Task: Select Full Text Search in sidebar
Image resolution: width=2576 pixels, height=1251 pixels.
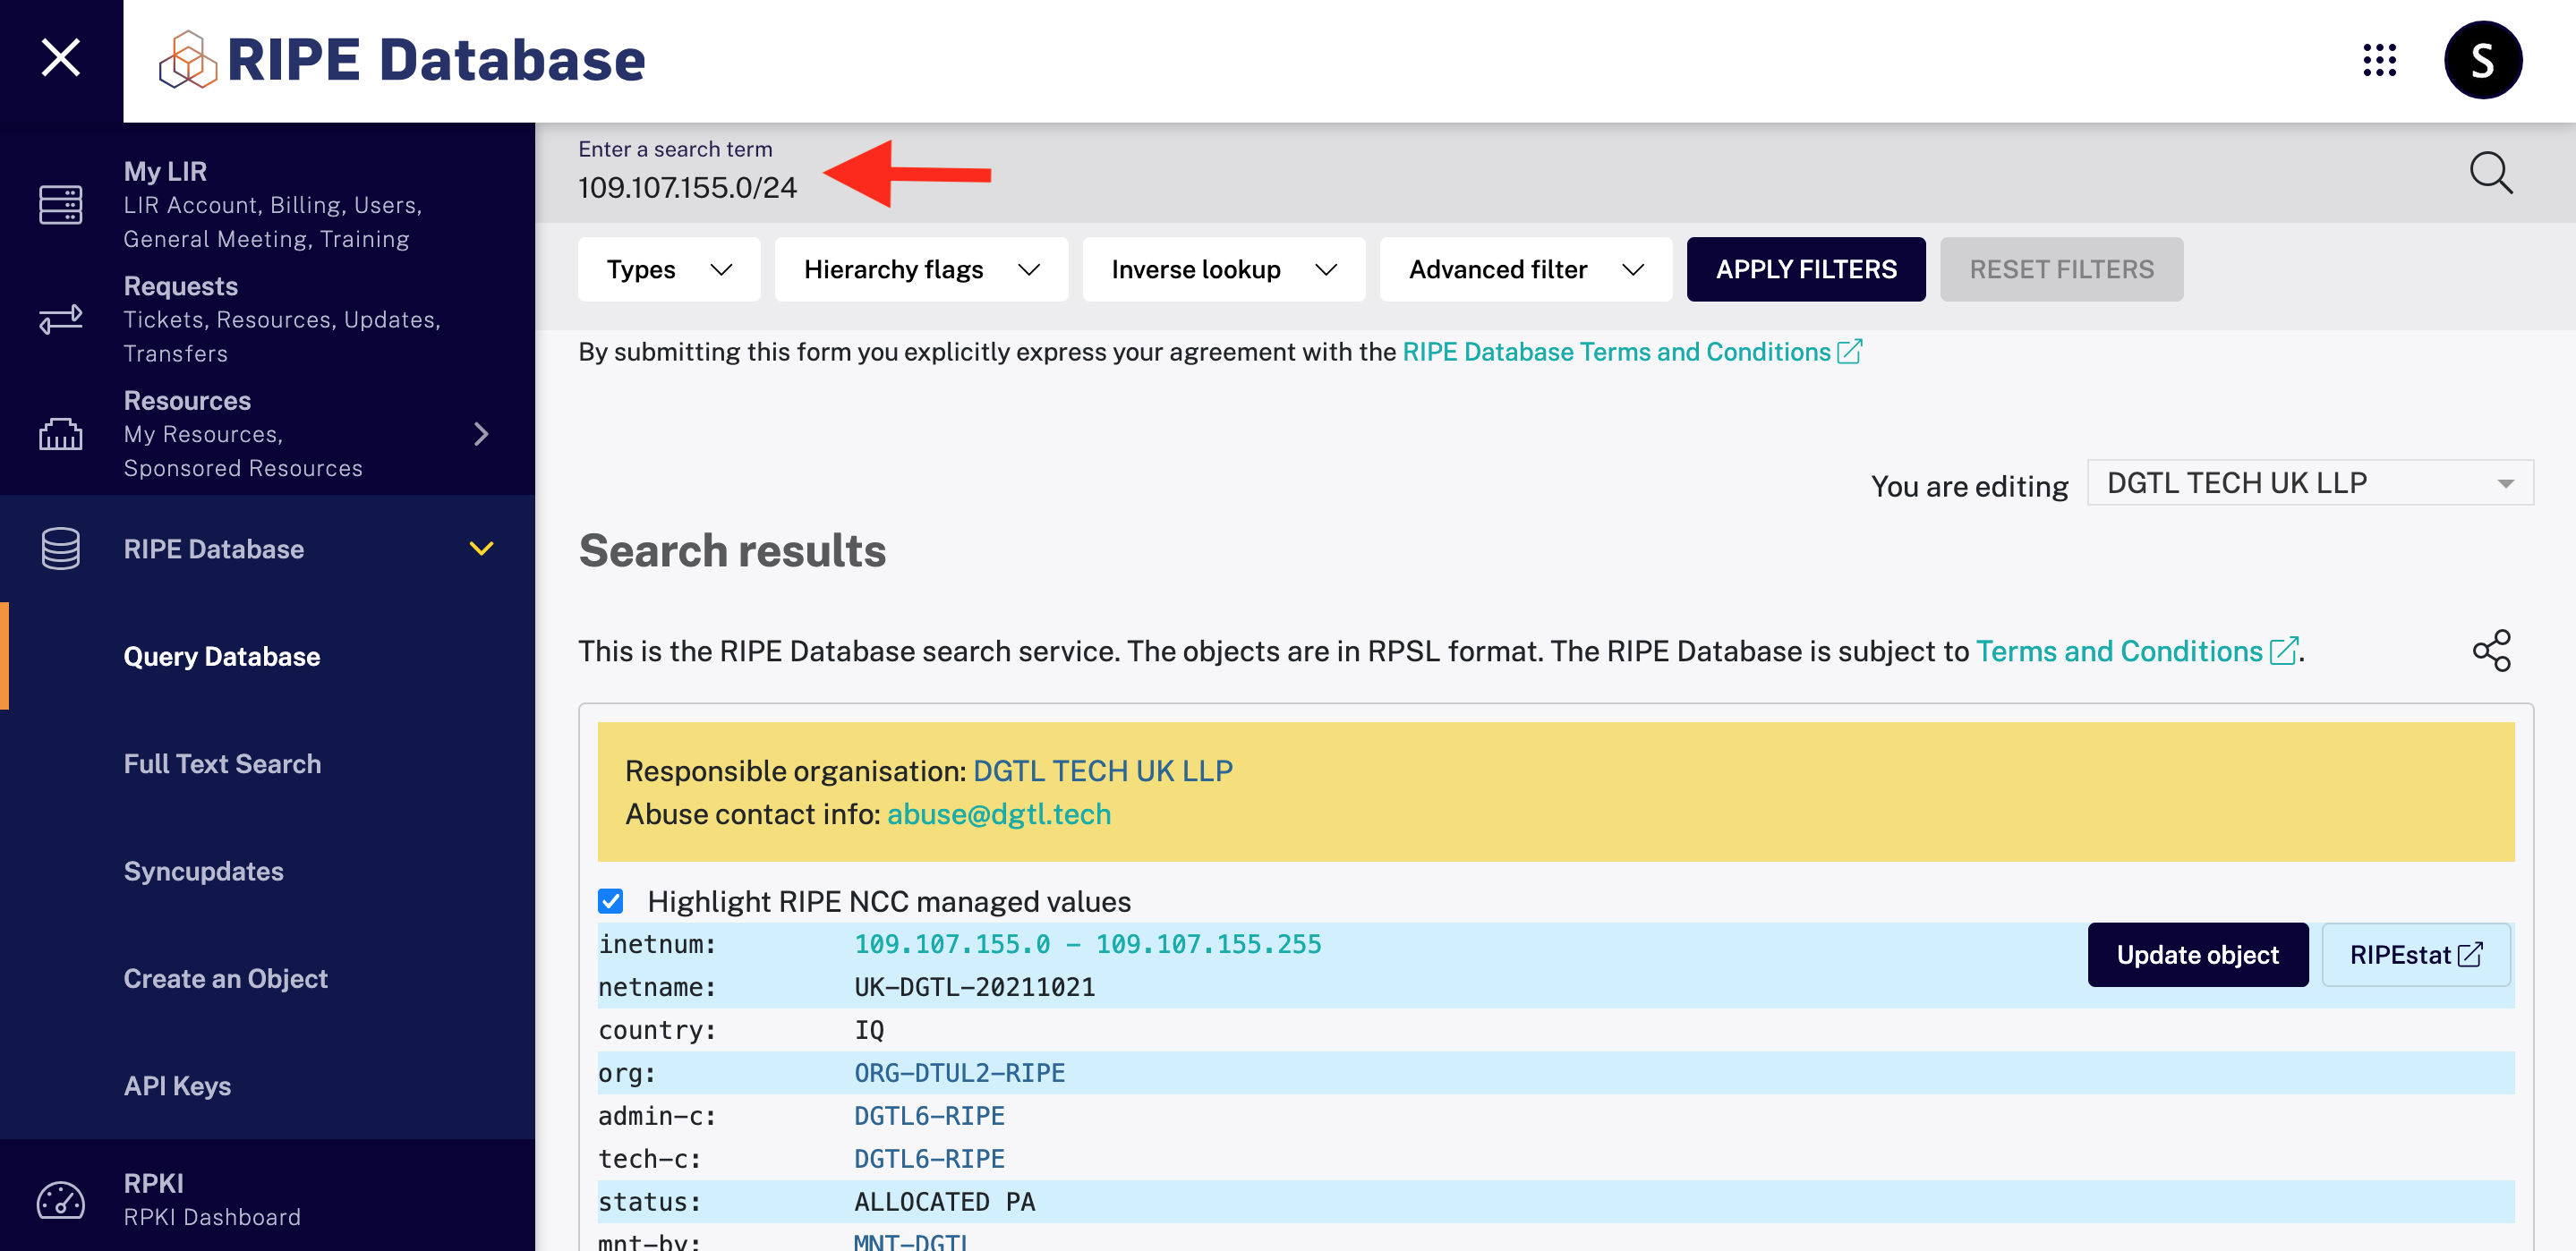Action: [222, 764]
